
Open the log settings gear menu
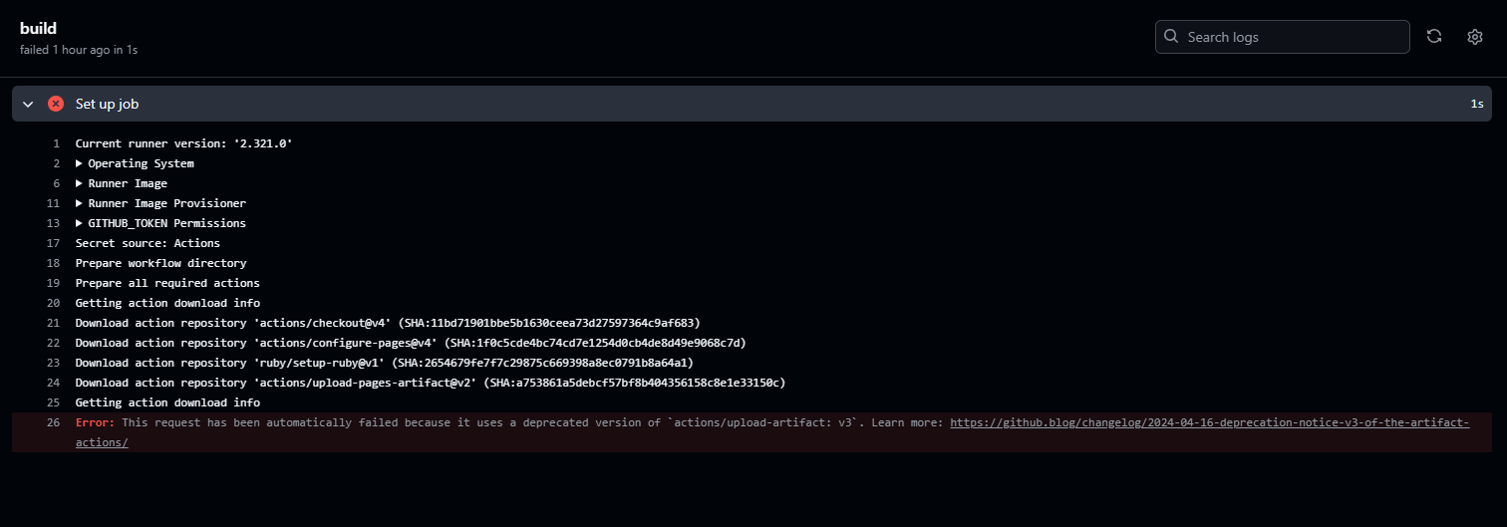click(x=1475, y=37)
